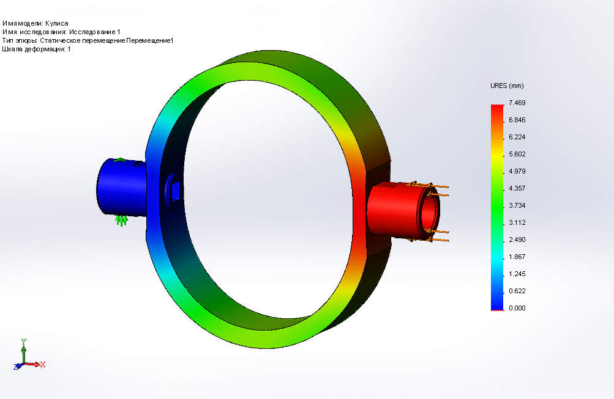The image size is (614, 399).
Task: Select the green Y axis of the triad
Action: pos(23,351)
